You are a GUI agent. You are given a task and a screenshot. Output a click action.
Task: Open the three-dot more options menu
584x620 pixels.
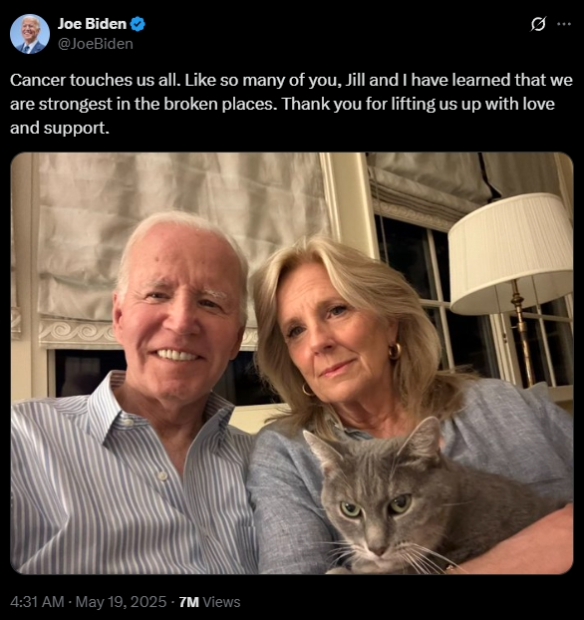(563, 24)
